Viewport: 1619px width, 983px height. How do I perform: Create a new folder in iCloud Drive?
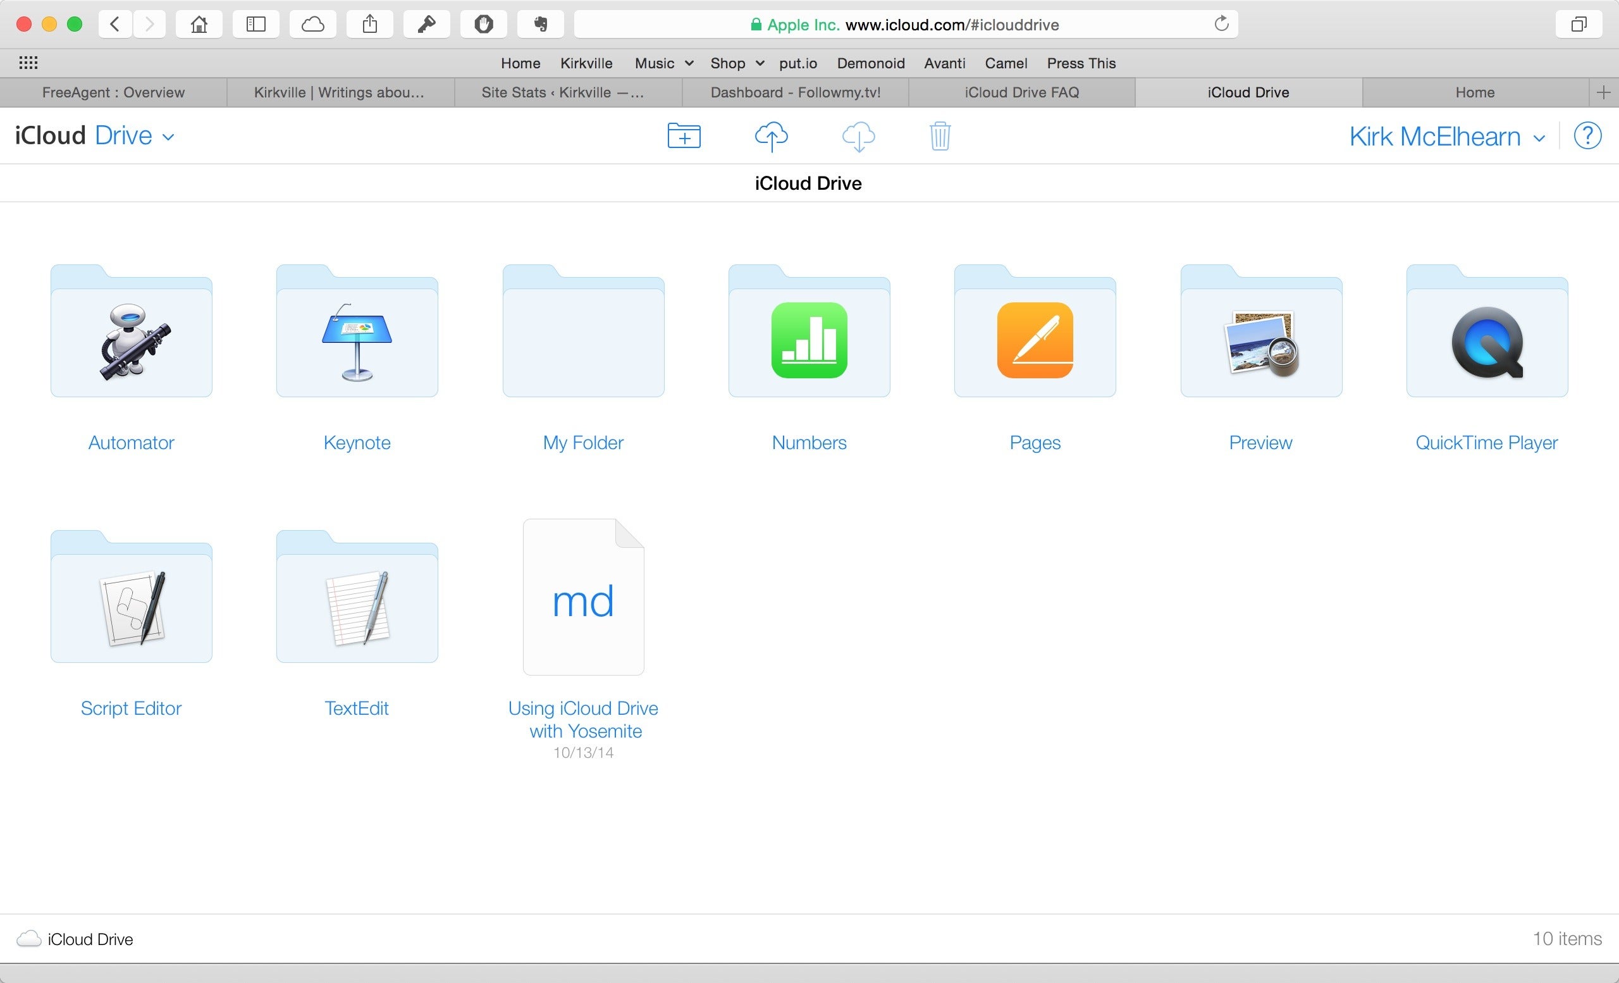coord(684,136)
